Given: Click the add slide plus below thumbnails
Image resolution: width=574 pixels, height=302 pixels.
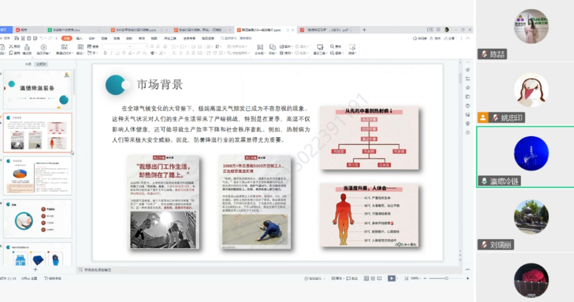Looking at the screenshot, I should click(36, 269).
